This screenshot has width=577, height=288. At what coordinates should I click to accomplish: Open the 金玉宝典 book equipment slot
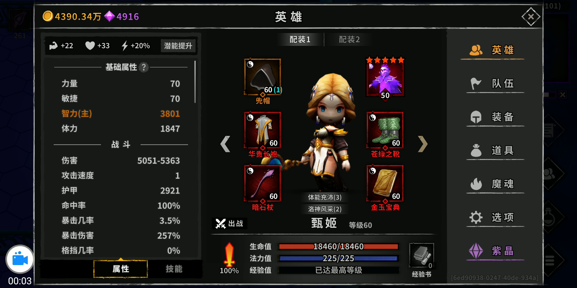point(385,183)
